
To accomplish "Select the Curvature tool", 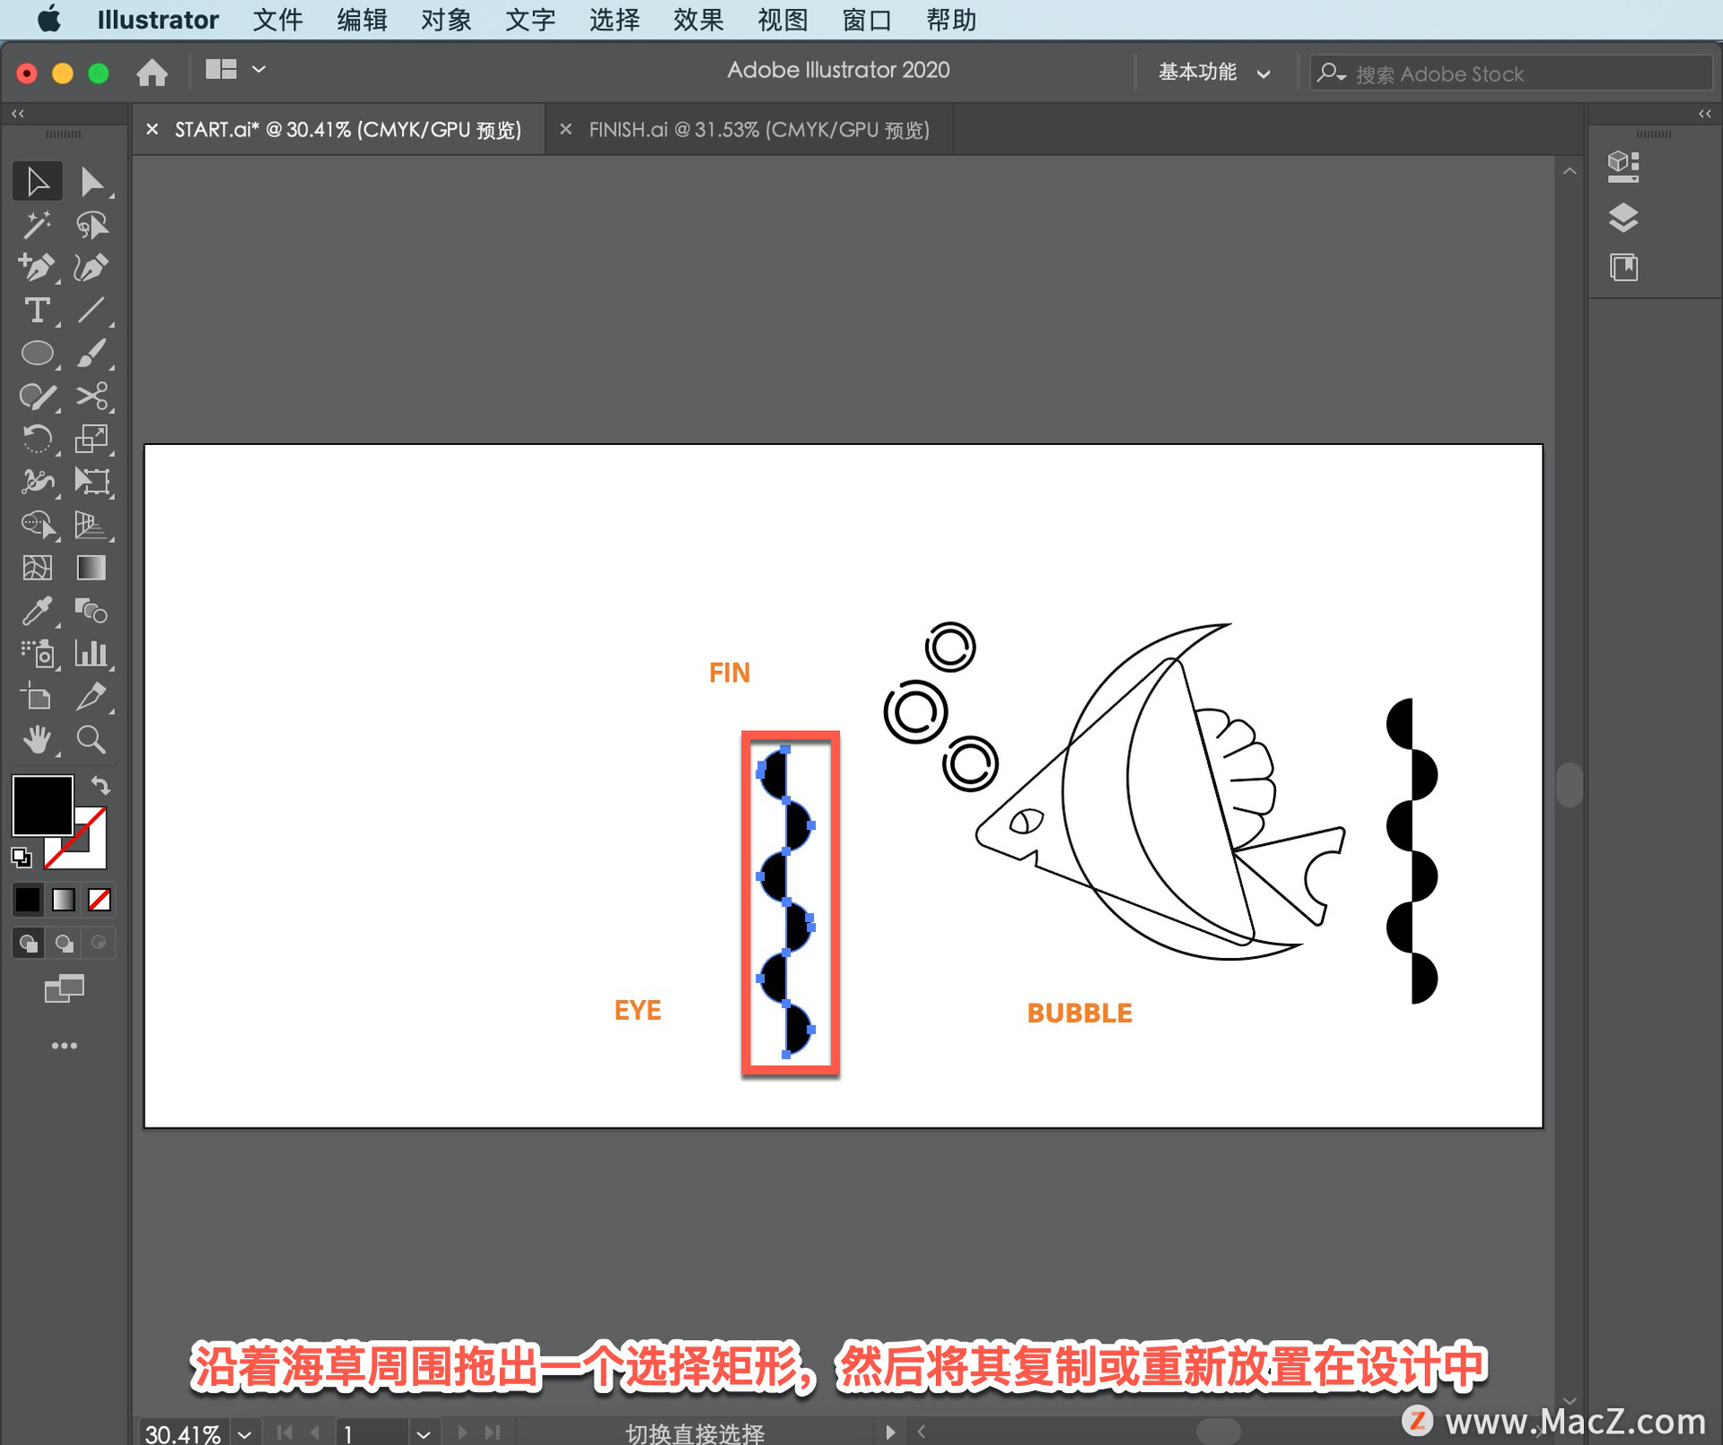I will [x=92, y=267].
